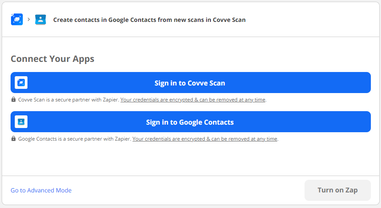This screenshot has width=381, height=208.
Task: Open credentials encrypted link under Google Contacts
Action: 205,139
